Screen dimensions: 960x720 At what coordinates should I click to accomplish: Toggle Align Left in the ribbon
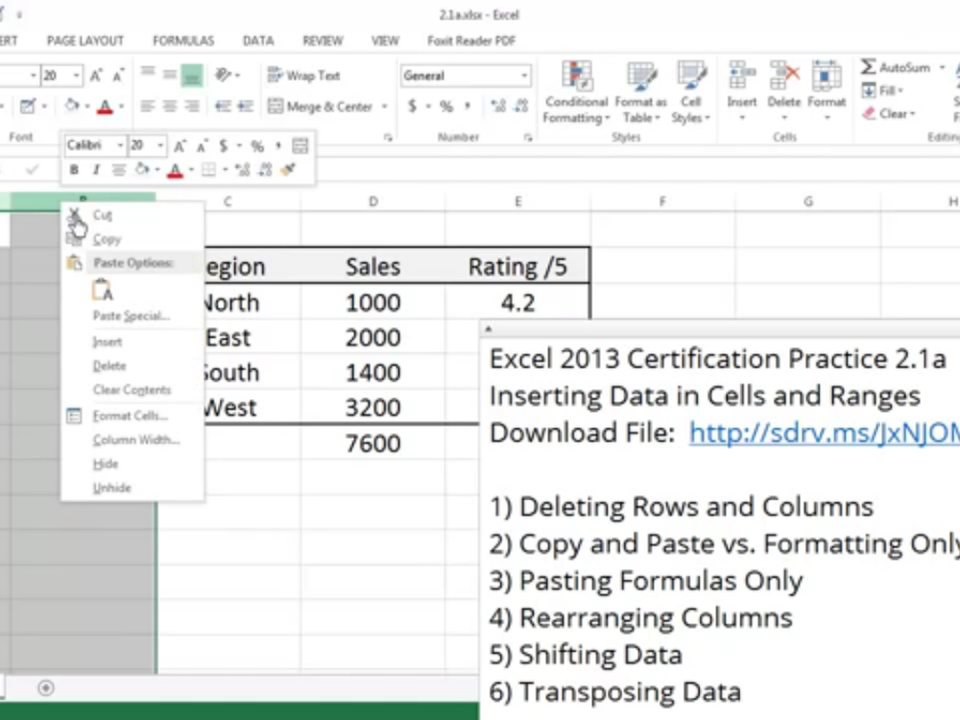[x=147, y=106]
